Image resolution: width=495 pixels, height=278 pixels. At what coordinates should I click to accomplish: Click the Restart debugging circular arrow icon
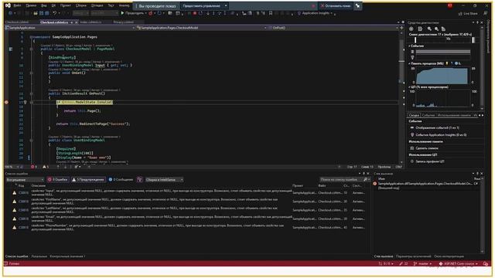tap(200, 13)
